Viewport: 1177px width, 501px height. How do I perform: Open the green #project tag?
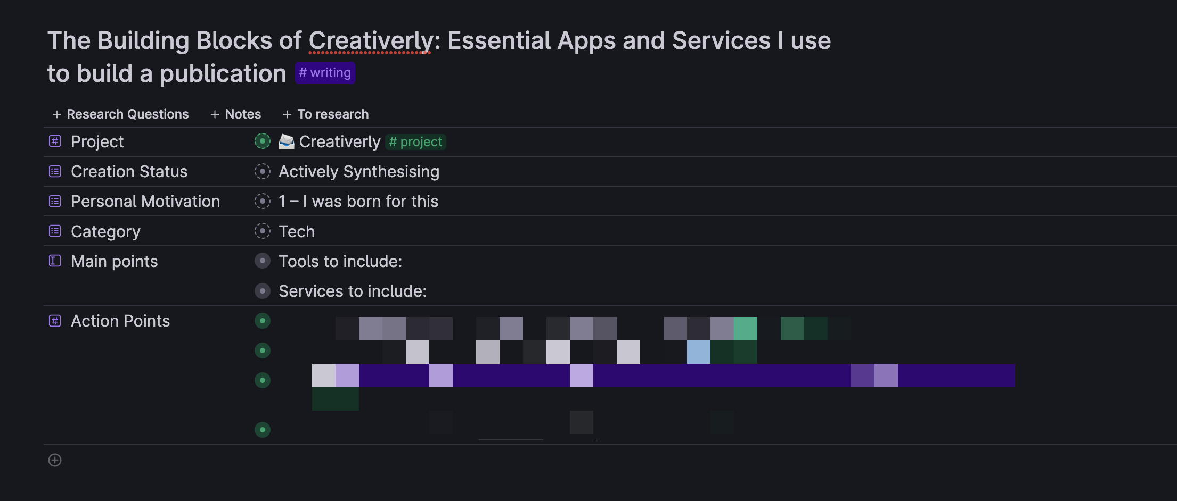click(x=415, y=142)
